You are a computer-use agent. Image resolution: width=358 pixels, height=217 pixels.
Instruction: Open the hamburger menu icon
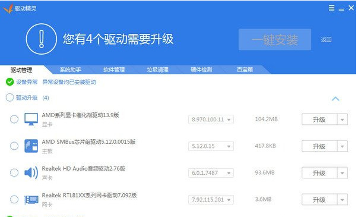(x=331, y=8)
